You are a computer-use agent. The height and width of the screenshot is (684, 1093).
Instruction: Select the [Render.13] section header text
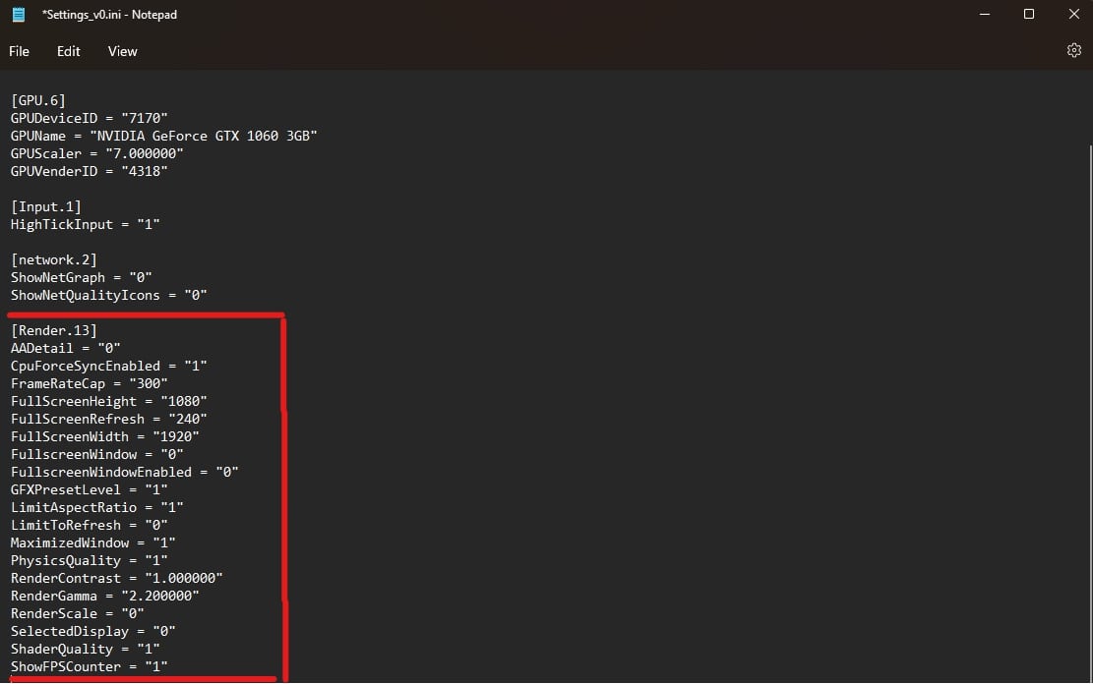tap(47, 329)
